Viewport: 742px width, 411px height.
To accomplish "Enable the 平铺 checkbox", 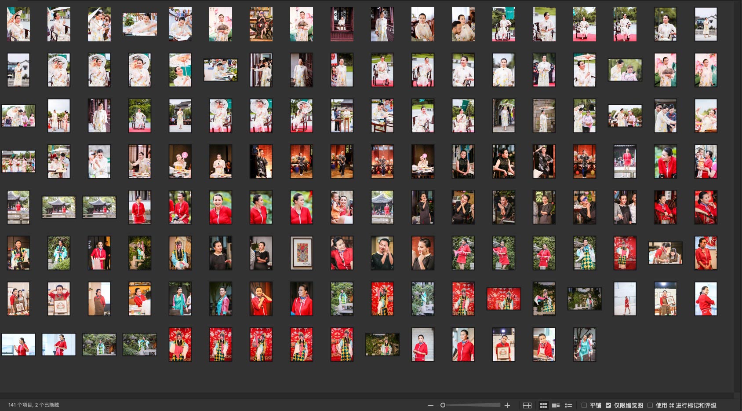I will pos(584,405).
